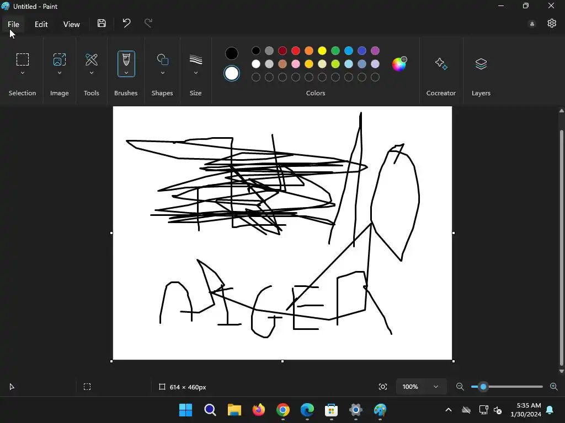This screenshot has height=423, width=565.
Task: Click the zoom out magnifier
Action: click(460, 387)
